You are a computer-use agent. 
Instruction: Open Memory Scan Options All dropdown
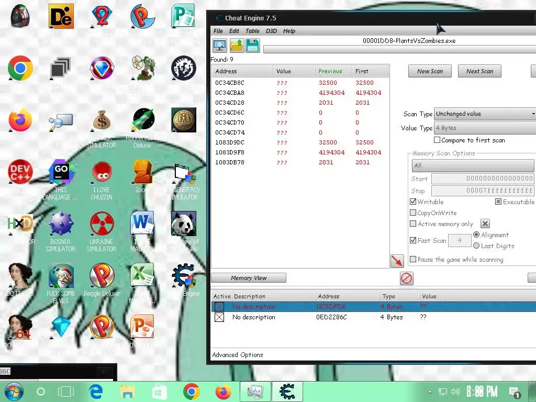473,165
